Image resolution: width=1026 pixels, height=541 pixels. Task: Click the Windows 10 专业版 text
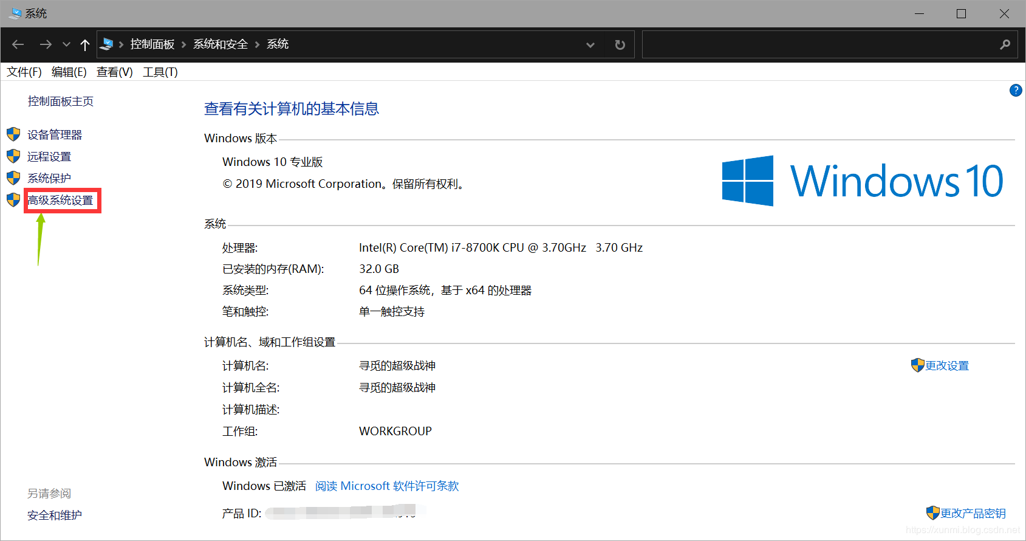273,162
